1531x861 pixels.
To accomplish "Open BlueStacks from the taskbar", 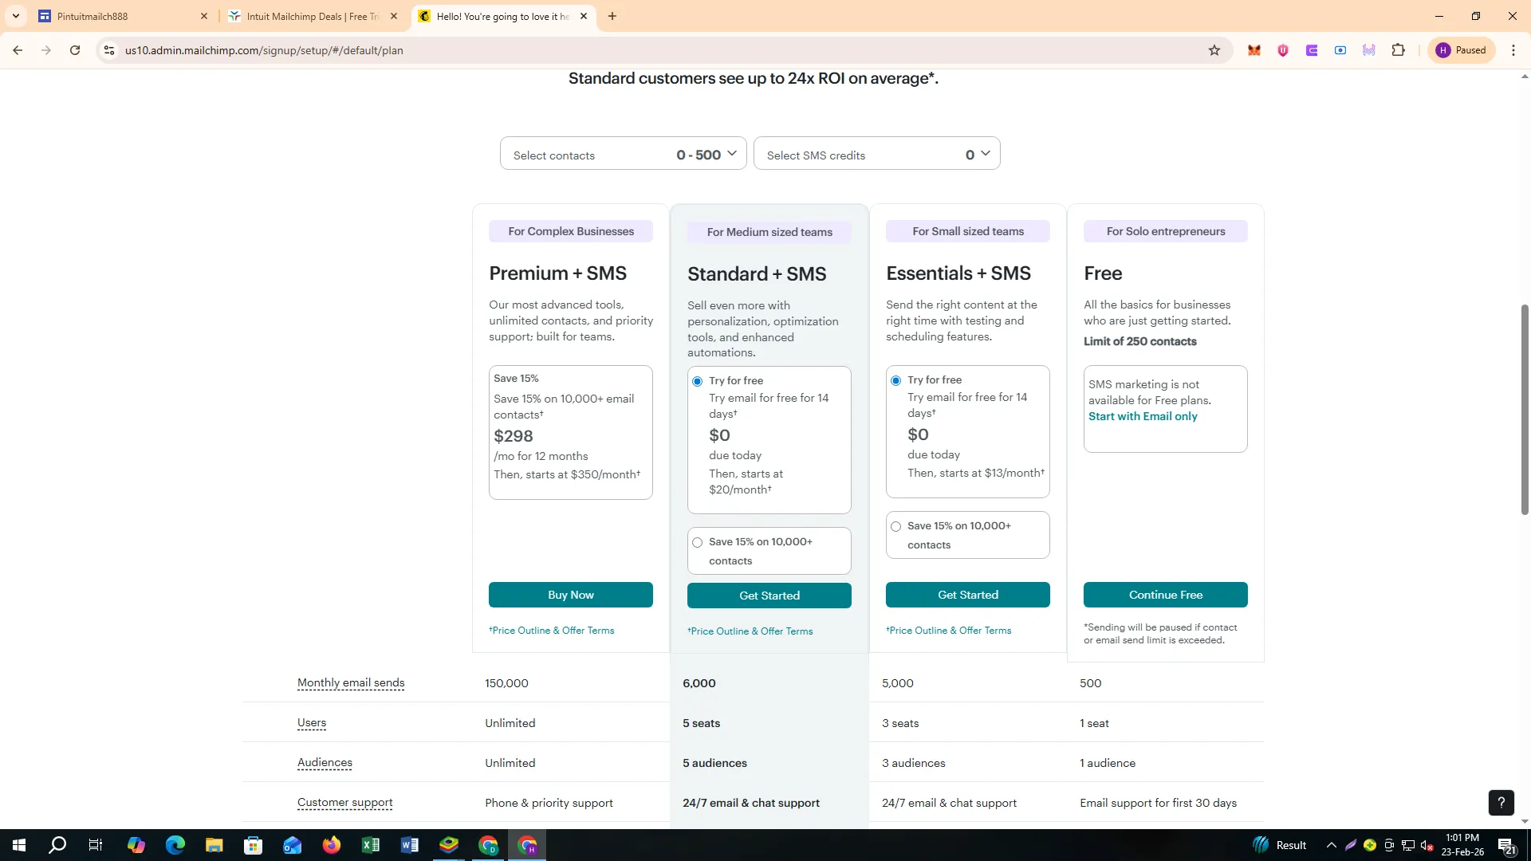I will pos(449,845).
